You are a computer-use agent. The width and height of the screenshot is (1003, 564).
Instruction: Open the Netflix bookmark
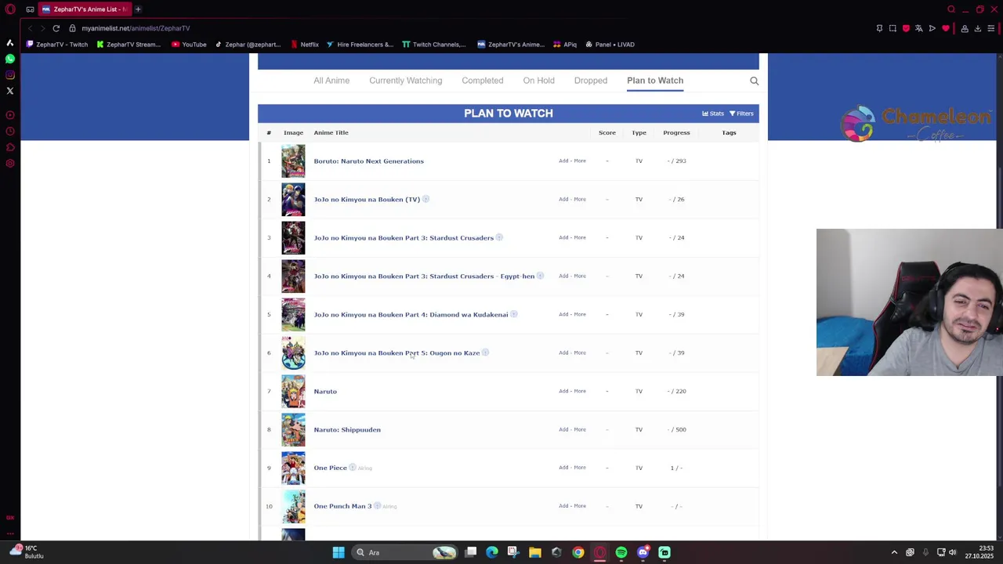tap(305, 45)
